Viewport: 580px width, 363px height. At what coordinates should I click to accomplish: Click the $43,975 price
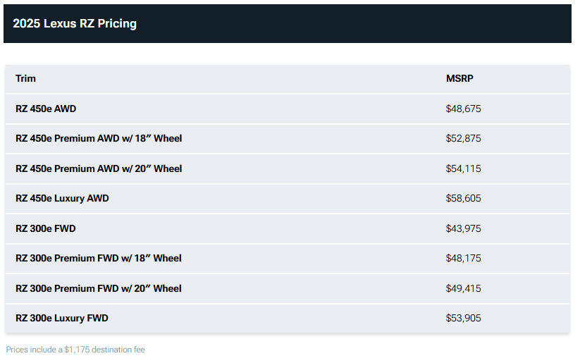pyautogui.click(x=463, y=228)
